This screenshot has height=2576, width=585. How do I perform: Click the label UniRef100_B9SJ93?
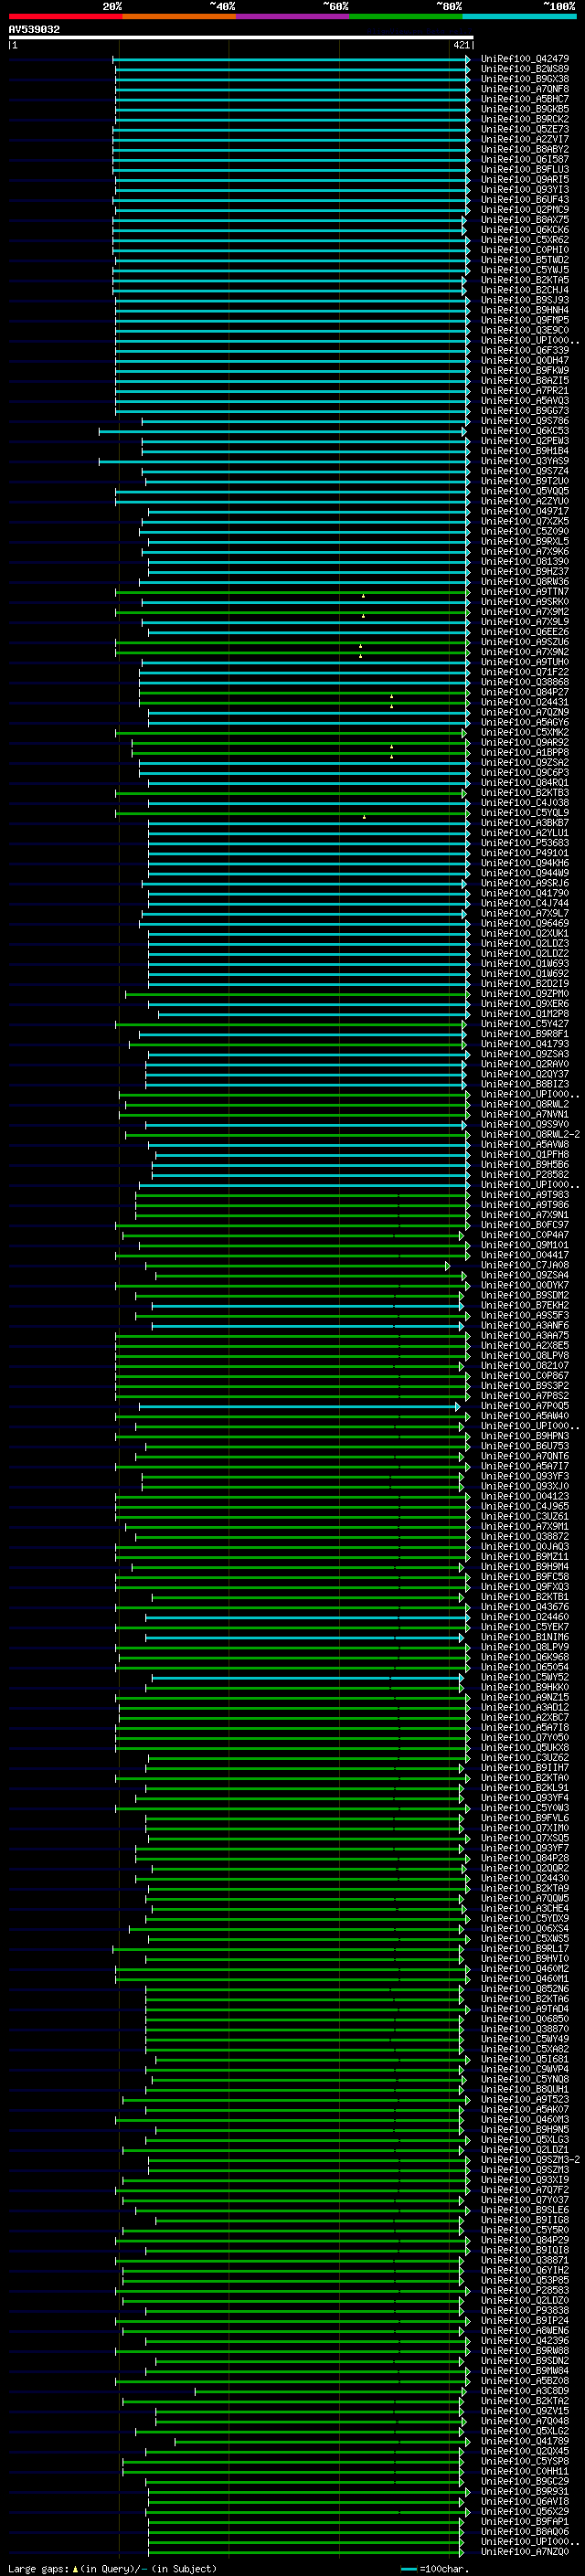click(525, 300)
